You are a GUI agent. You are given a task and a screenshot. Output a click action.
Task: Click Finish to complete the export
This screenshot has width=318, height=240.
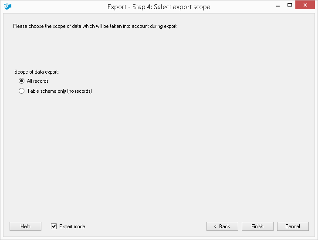[257, 226]
